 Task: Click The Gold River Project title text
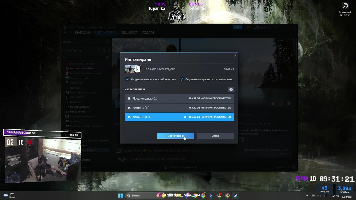pyautogui.click(x=159, y=69)
